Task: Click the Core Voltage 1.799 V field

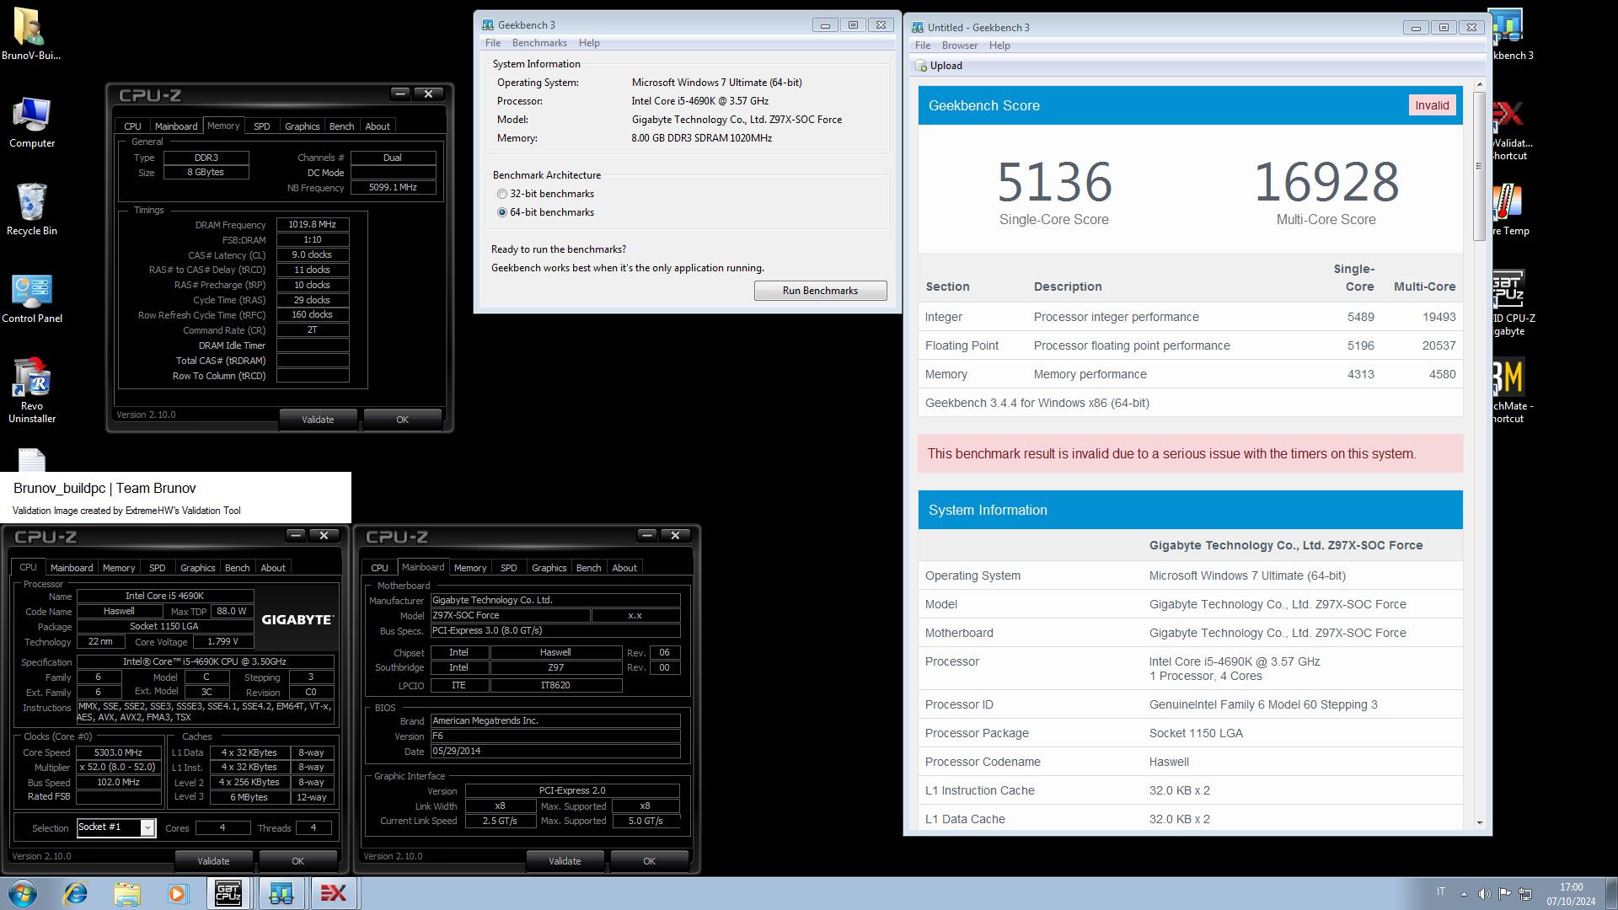Action: click(222, 641)
